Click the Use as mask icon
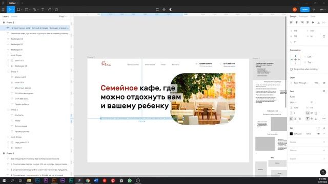Viewport: 328px width, 184px height. coord(171,10)
